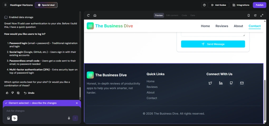This screenshot has height=126, width=269.
Task: Undo the last change
Action: [x=29, y=93]
